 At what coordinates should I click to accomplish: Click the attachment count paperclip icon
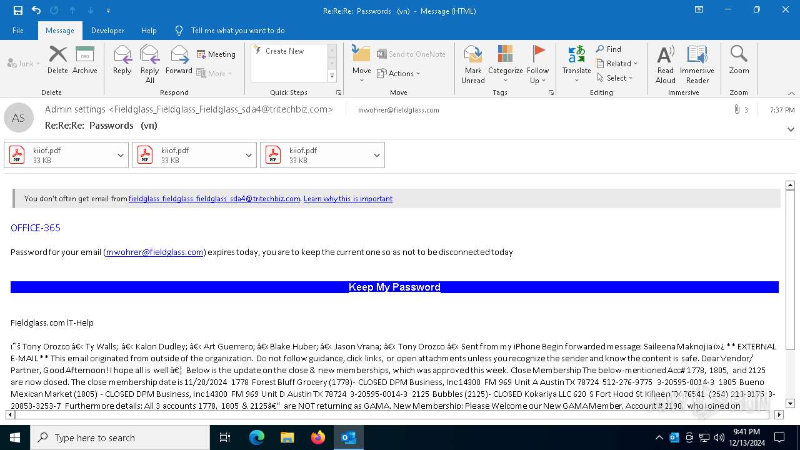(x=737, y=109)
